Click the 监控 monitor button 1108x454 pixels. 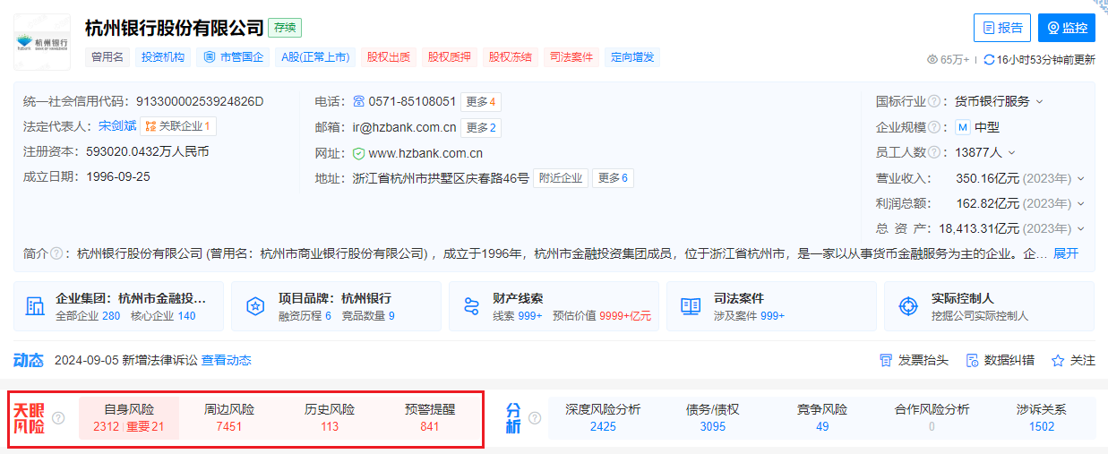1067,28
